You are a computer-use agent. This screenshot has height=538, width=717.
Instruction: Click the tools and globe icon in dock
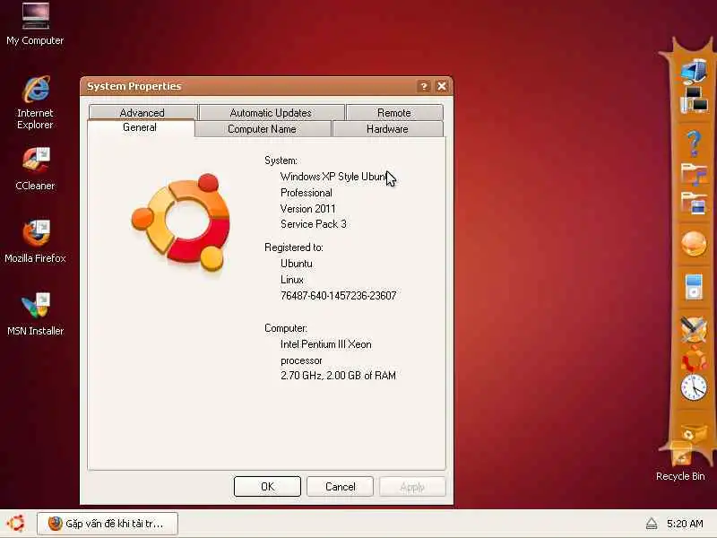pyautogui.click(x=694, y=329)
